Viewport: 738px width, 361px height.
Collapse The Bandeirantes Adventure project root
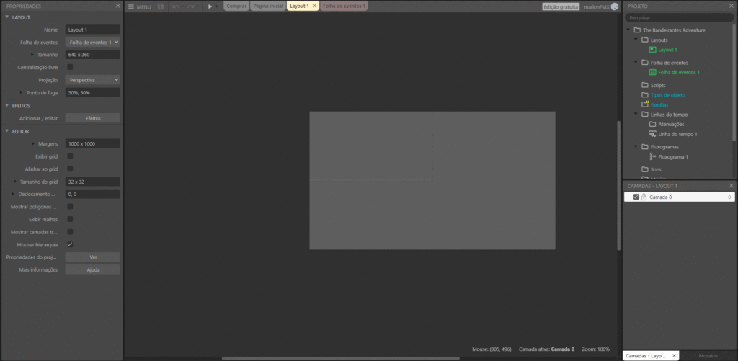pyautogui.click(x=628, y=30)
